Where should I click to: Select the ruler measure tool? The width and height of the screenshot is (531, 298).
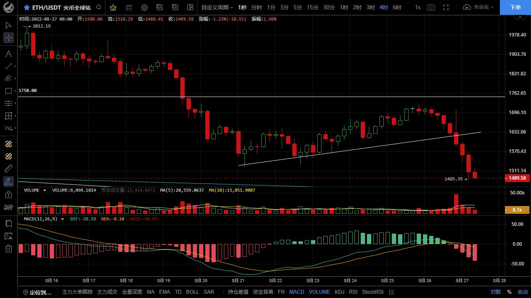pyautogui.click(x=9, y=168)
